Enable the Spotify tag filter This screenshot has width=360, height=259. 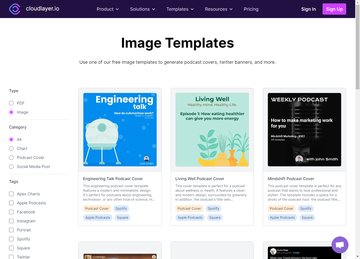pos(11,239)
